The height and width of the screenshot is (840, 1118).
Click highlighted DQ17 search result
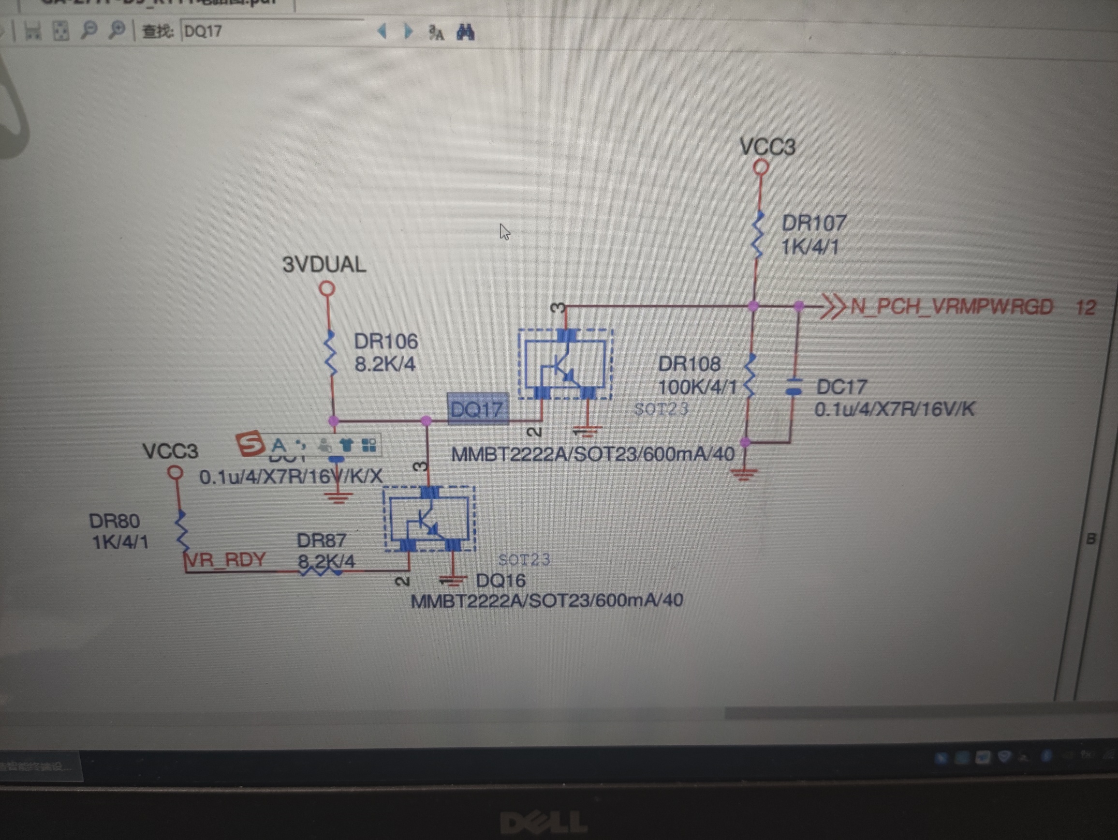(477, 408)
